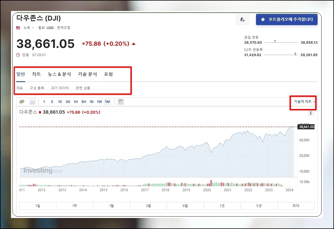Switch to candlestick chart type
This screenshot has width=334, height=229.
pyautogui.click(x=22, y=102)
